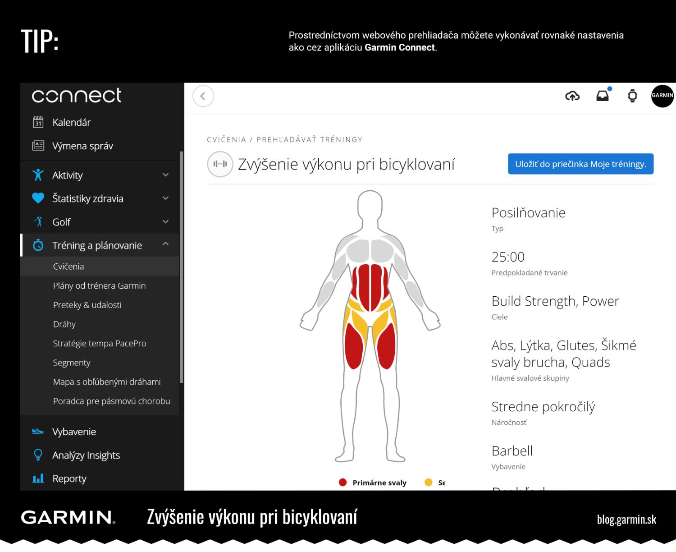Click the muscle body diagram
676x552 pixels.
click(370, 326)
